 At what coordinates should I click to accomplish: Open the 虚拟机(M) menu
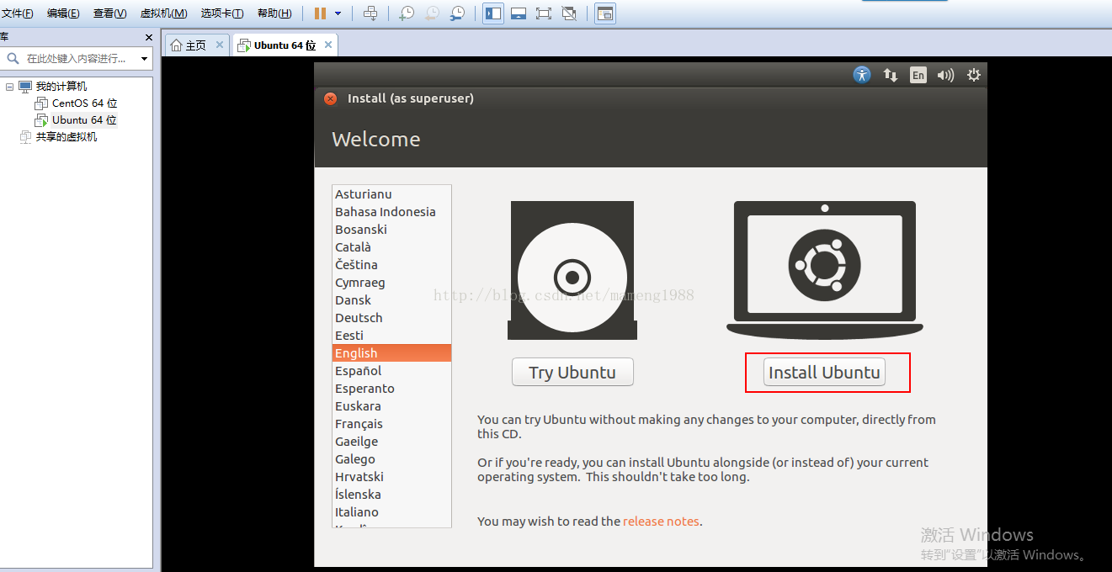(163, 13)
